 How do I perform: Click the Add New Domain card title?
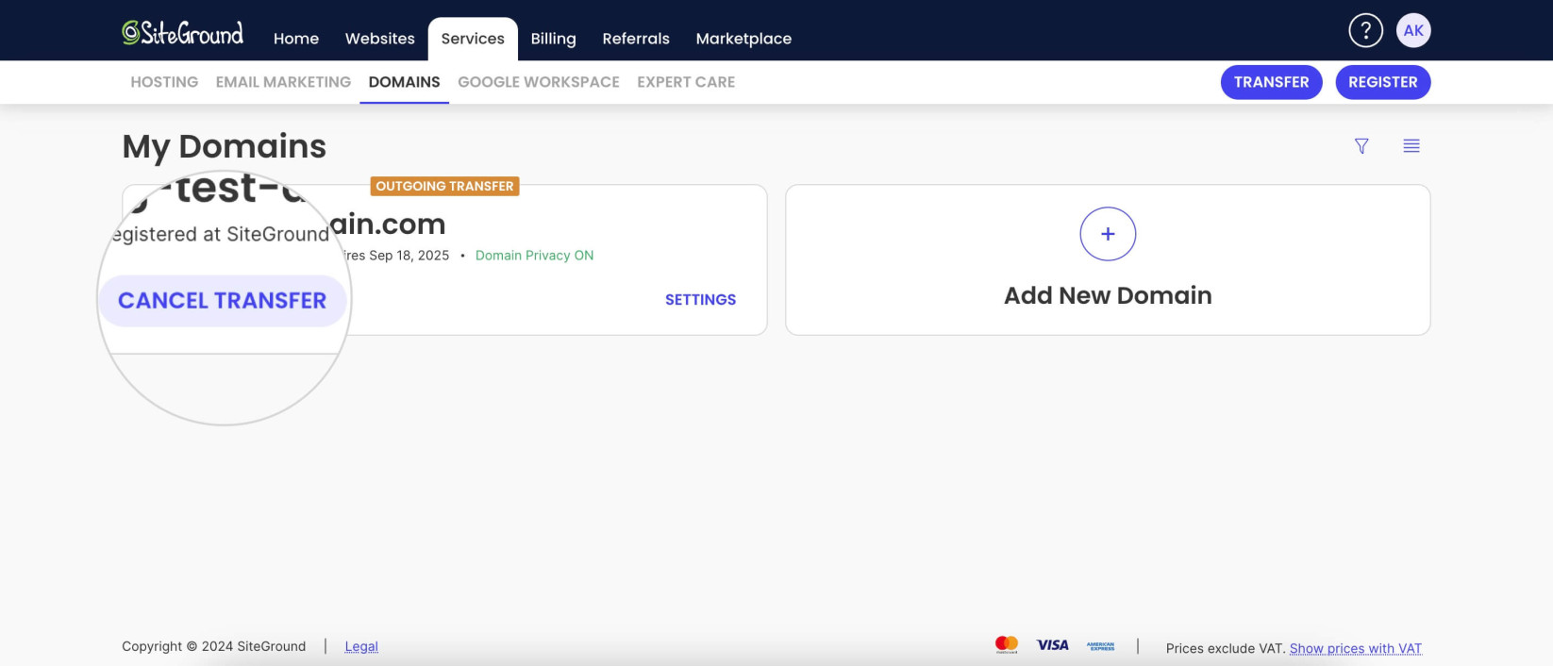(1108, 295)
